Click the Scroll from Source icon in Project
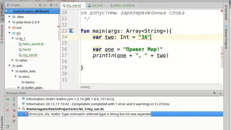The image size is (231, 130). point(40,5)
